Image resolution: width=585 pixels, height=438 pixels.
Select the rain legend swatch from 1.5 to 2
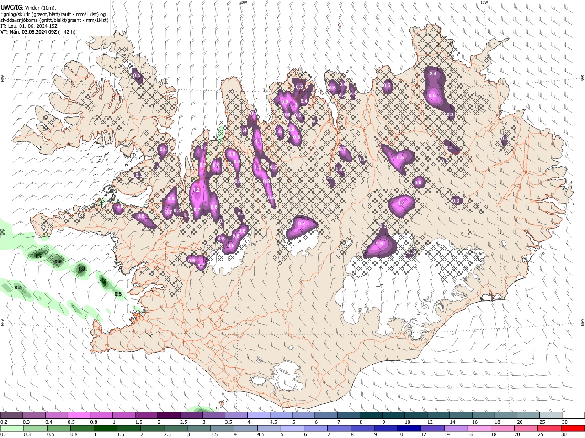pyautogui.click(x=128, y=428)
